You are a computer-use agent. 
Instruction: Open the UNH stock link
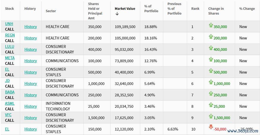point(9,24)
